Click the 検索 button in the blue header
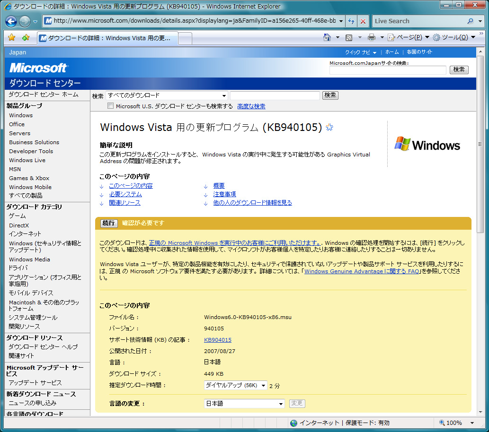 tap(459, 70)
